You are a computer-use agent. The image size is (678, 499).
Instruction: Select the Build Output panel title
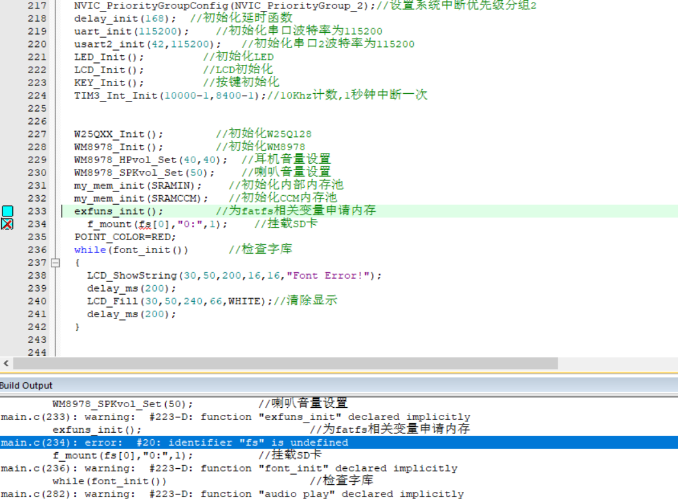tap(26, 385)
